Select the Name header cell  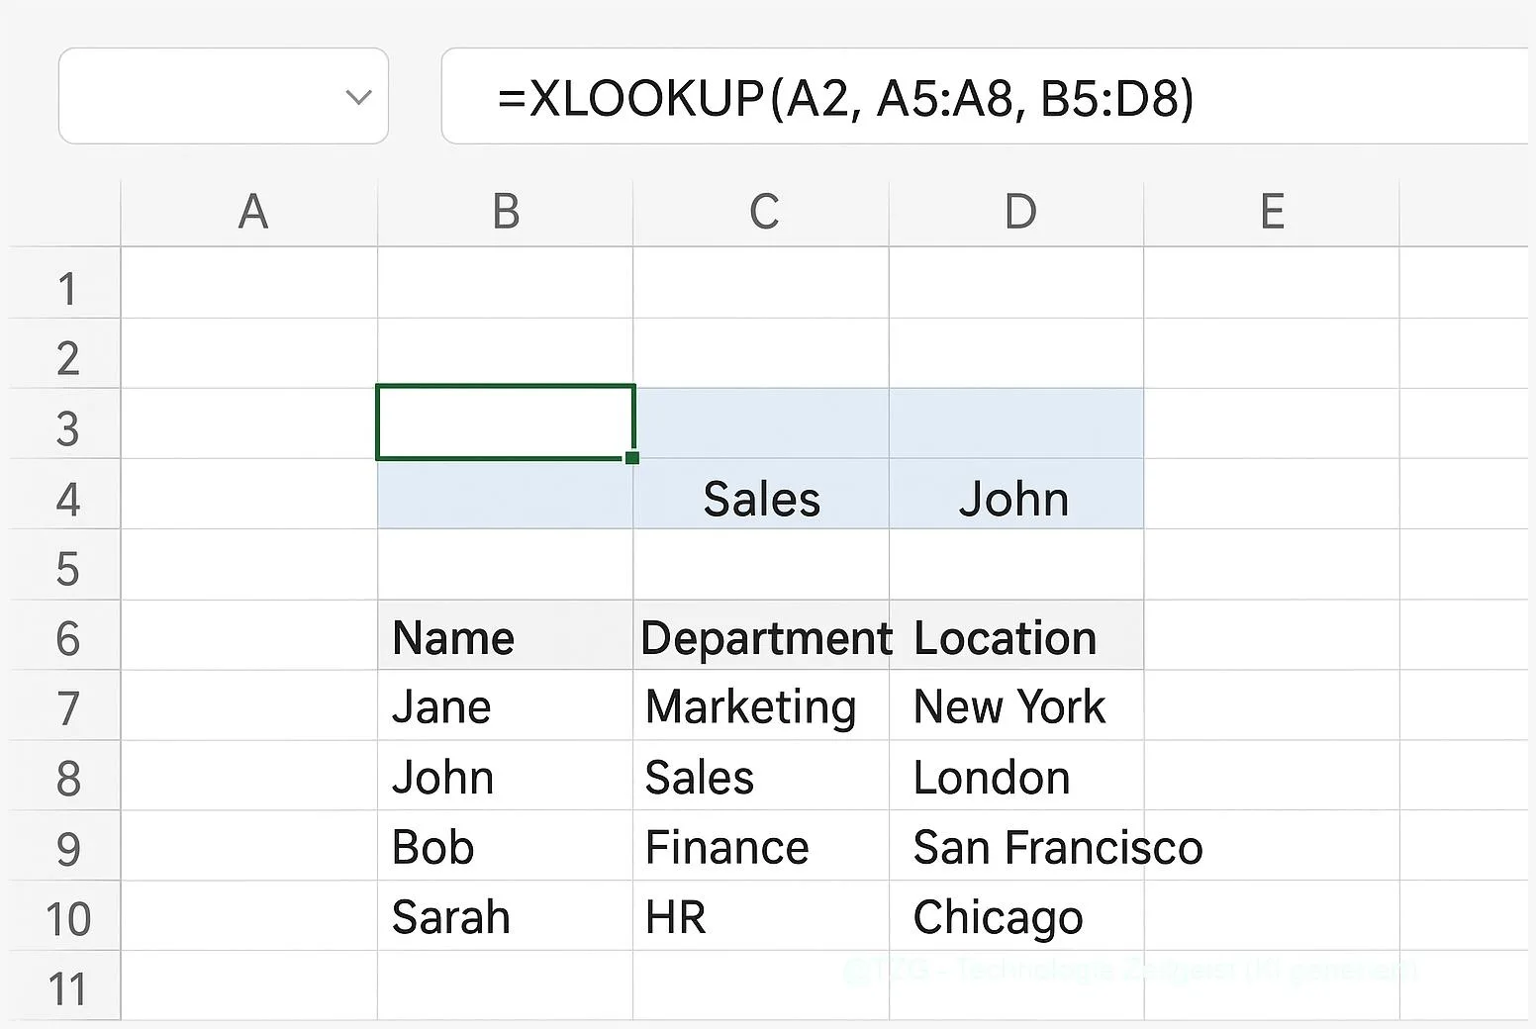[x=505, y=637]
